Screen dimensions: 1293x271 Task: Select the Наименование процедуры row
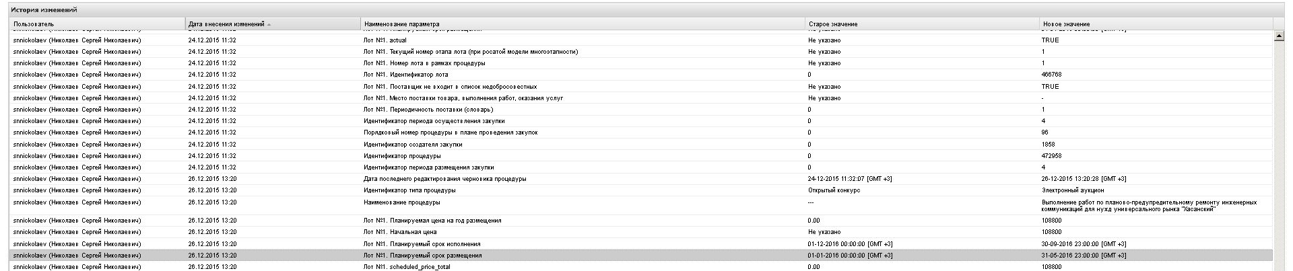tap(641, 206)
